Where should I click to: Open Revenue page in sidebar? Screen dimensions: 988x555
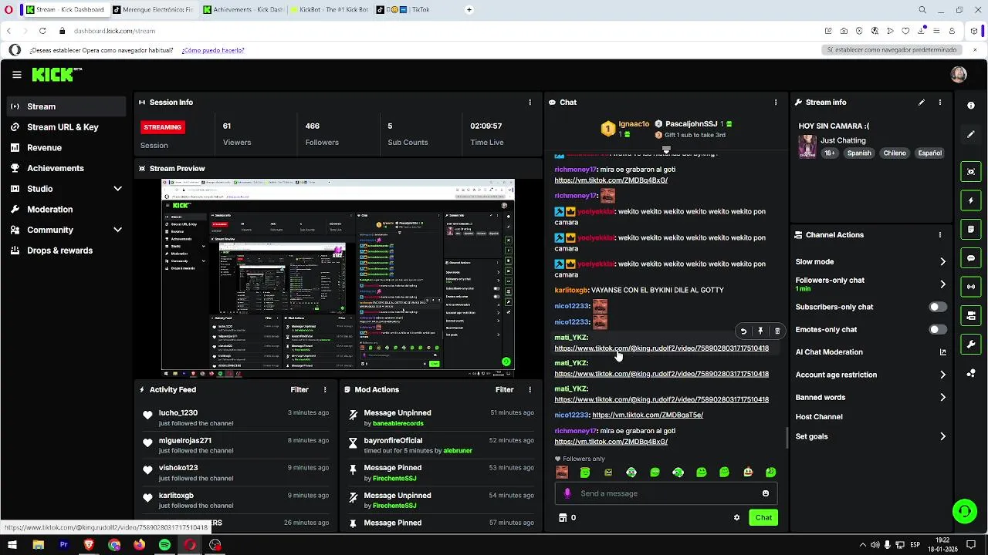(66, 148)
